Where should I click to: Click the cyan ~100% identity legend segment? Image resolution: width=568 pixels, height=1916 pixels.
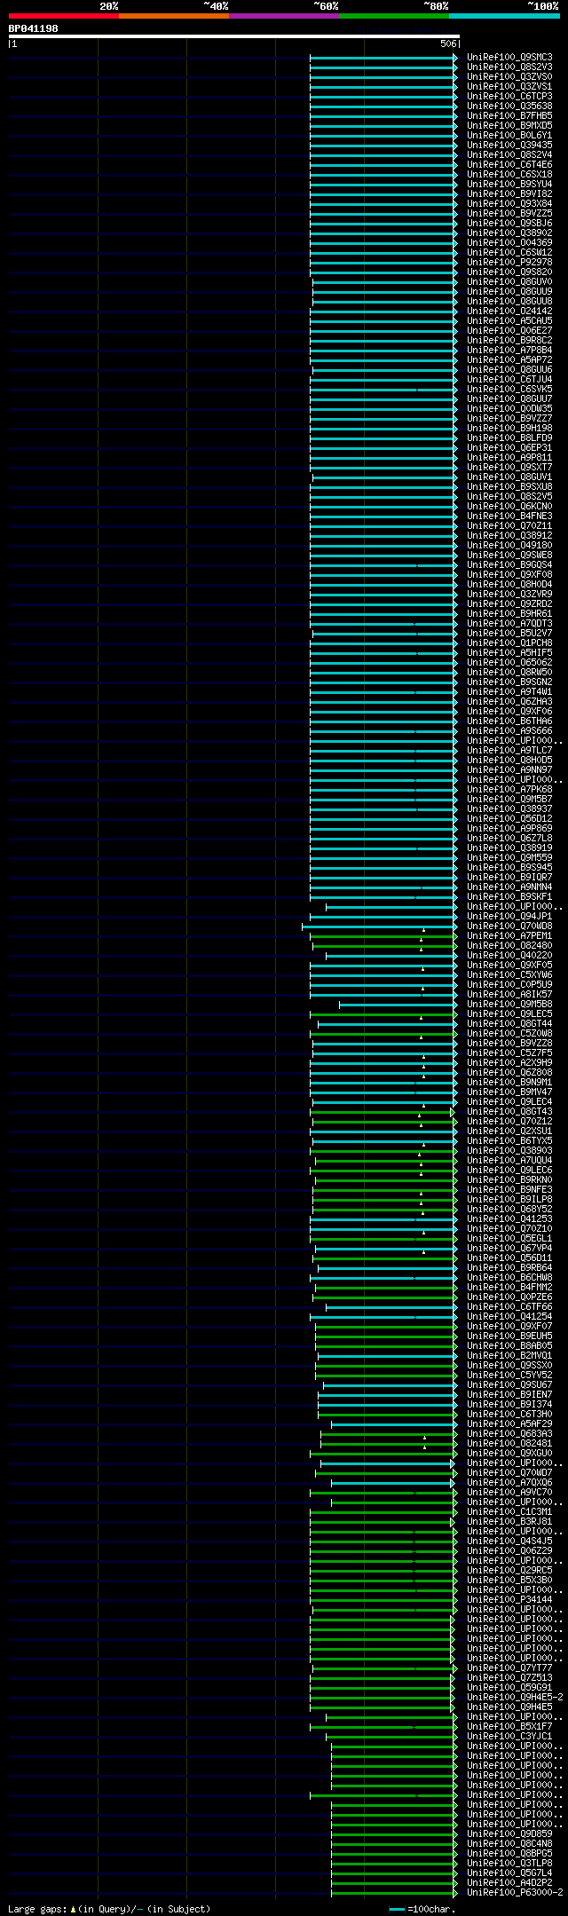point(504,16)
